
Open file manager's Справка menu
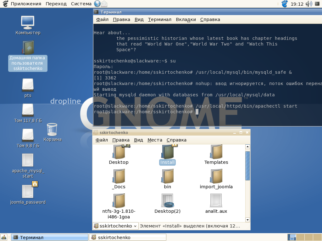(x=176, y=140)
